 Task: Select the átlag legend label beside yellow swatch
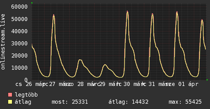point(23,102)
